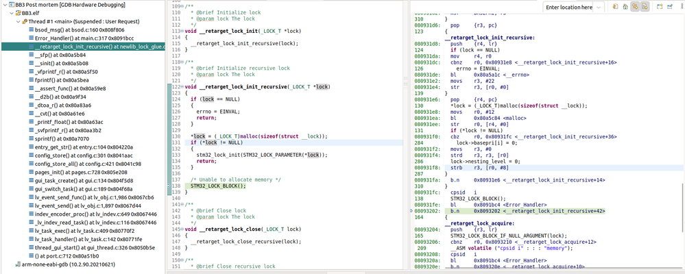This screenshot has height=274, width=685.
Task: Select the () at port.c:712 frame
Action: (67, 256)
